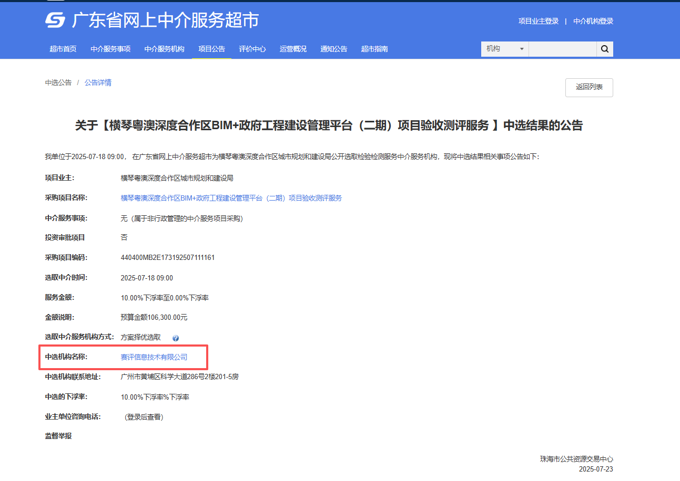Image resolution: width=680 pixels, height=481 pixels.
Task: Open the 采购项目名称 blue project link
Action: click(x=231, y=198)
